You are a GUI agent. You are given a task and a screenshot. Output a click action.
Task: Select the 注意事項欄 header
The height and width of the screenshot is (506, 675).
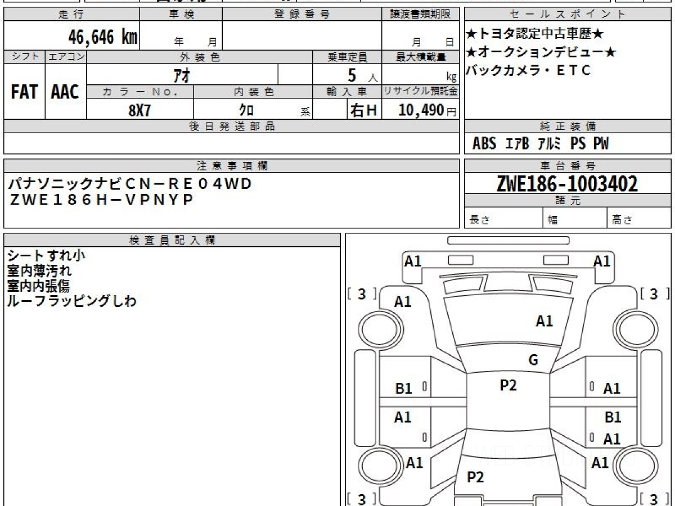[x=232, y=166]
